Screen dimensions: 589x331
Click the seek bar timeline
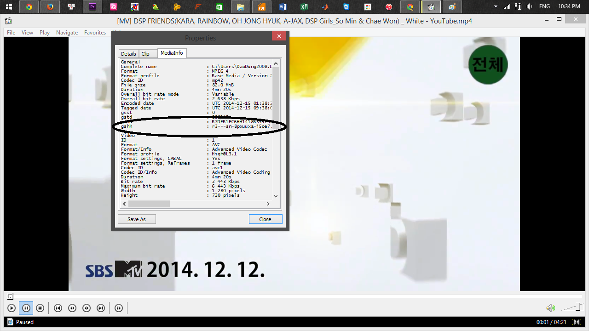pos(294,297)
